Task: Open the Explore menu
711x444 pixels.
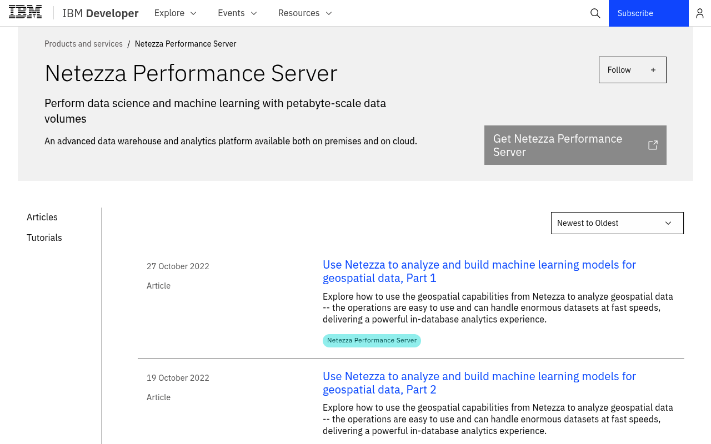Action: point(175,13)
